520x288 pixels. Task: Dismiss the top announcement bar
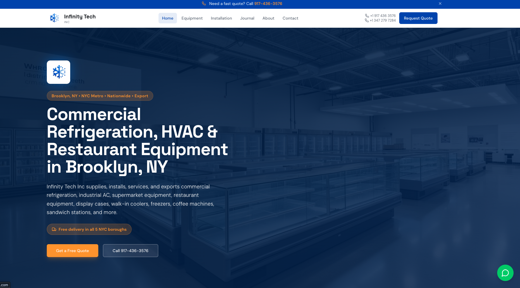440,4
